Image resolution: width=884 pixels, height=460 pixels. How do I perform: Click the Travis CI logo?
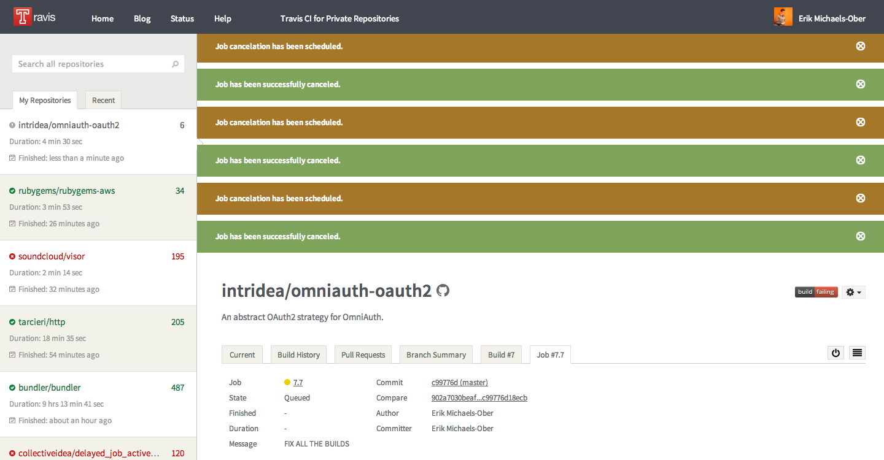pos(23,17)
